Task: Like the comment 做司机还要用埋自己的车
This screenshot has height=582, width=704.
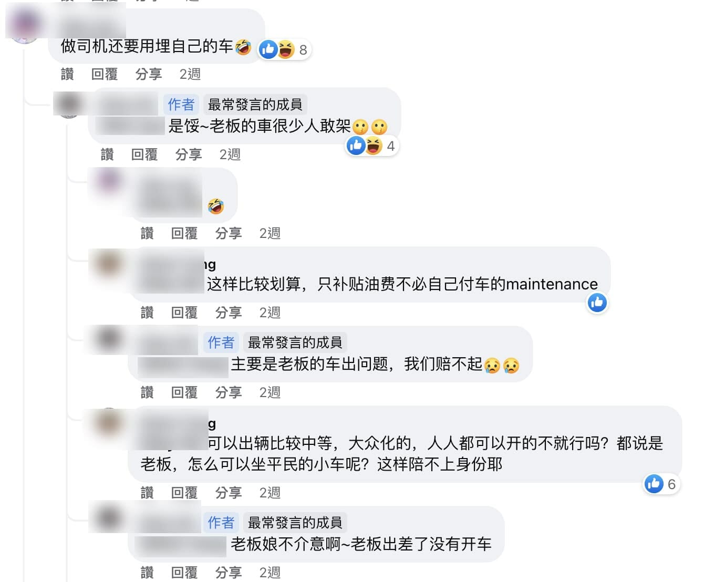Action: (67, 74)
